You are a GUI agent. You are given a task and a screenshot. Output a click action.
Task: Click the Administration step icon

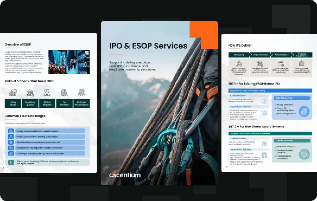pos(281,63)
